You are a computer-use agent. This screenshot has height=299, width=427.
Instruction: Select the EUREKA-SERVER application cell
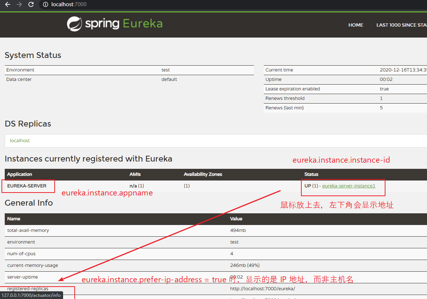coord(27,186)
